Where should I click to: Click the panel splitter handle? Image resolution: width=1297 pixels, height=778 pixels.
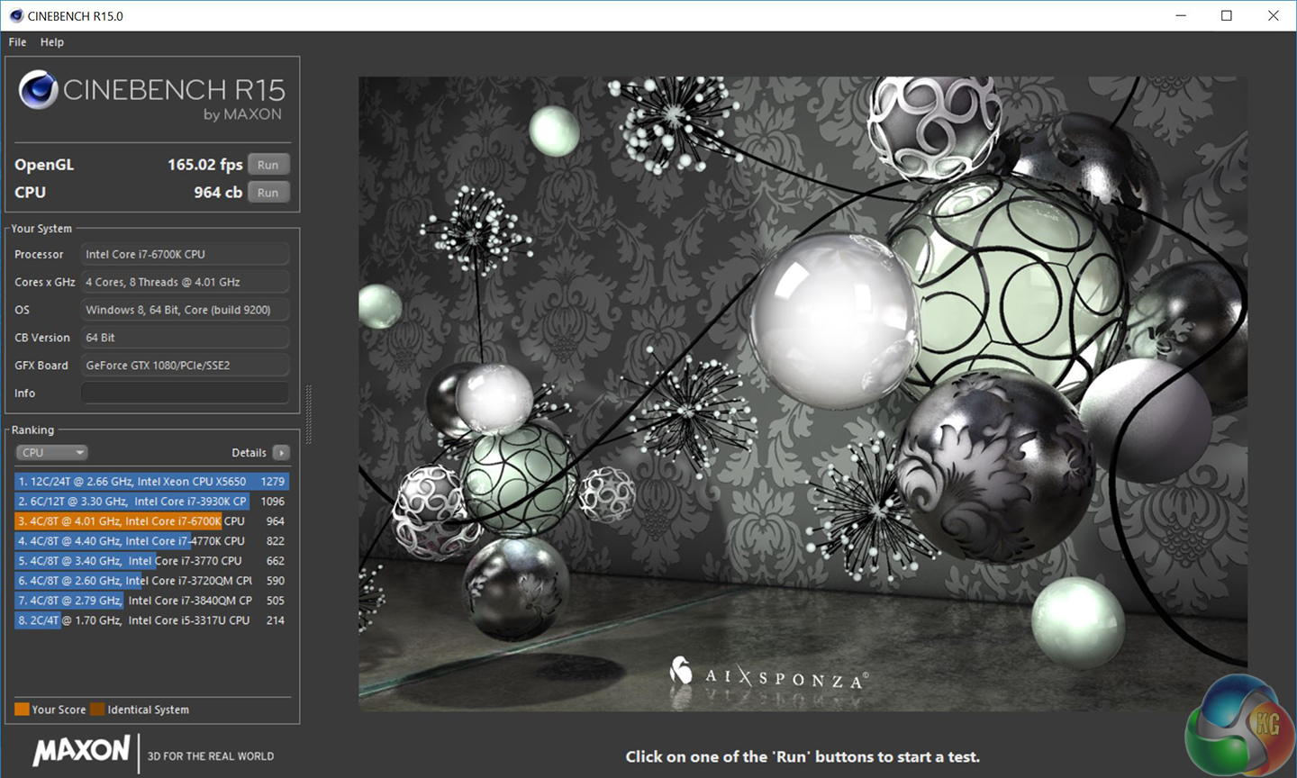[x=309, y=414]
